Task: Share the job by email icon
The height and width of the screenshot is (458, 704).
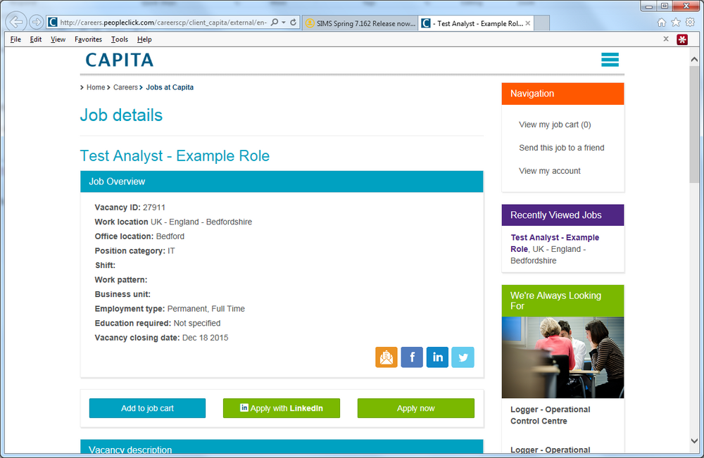Action: pos(386,357)
